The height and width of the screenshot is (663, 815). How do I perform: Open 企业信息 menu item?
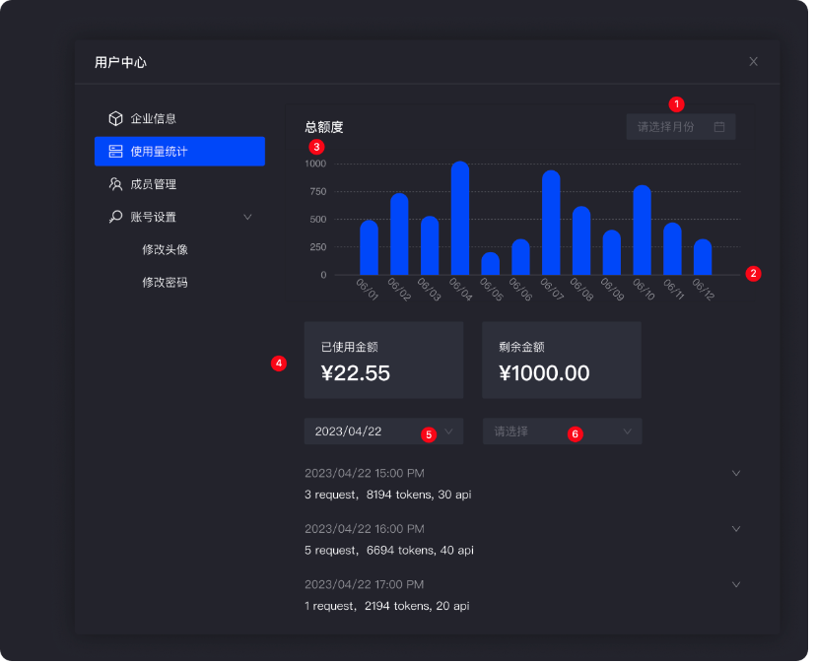click(154, 118)
